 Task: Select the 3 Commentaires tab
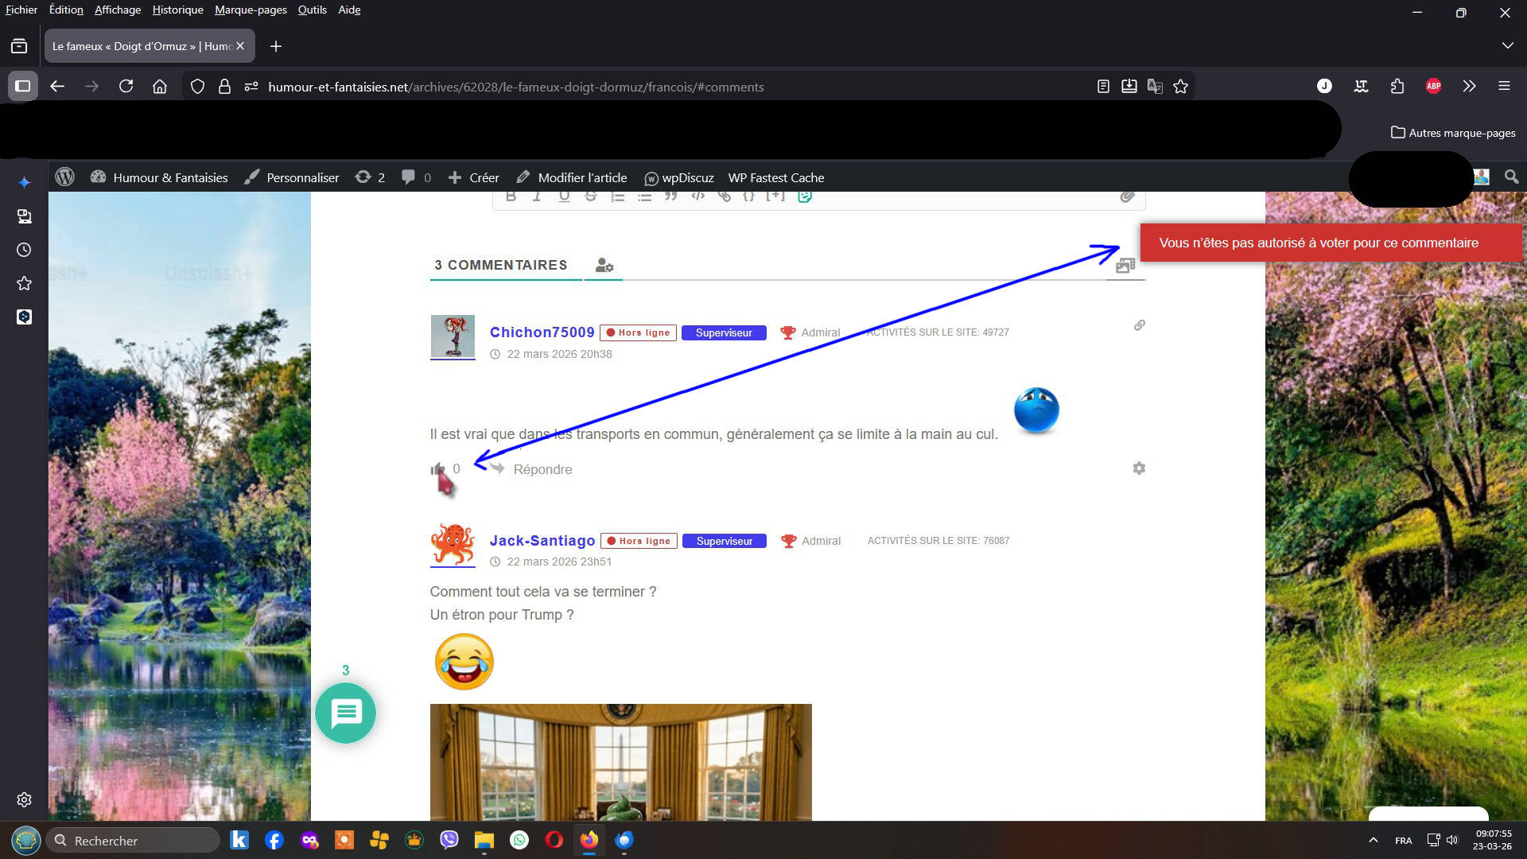[500, 265]
